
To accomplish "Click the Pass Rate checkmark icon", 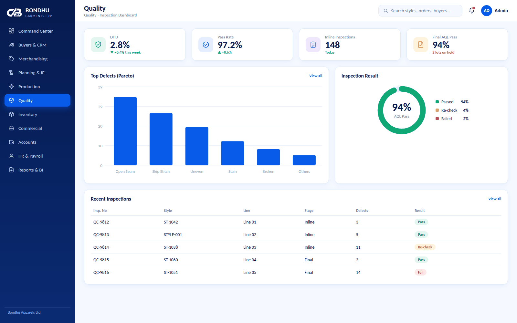I will click(206, 45).
